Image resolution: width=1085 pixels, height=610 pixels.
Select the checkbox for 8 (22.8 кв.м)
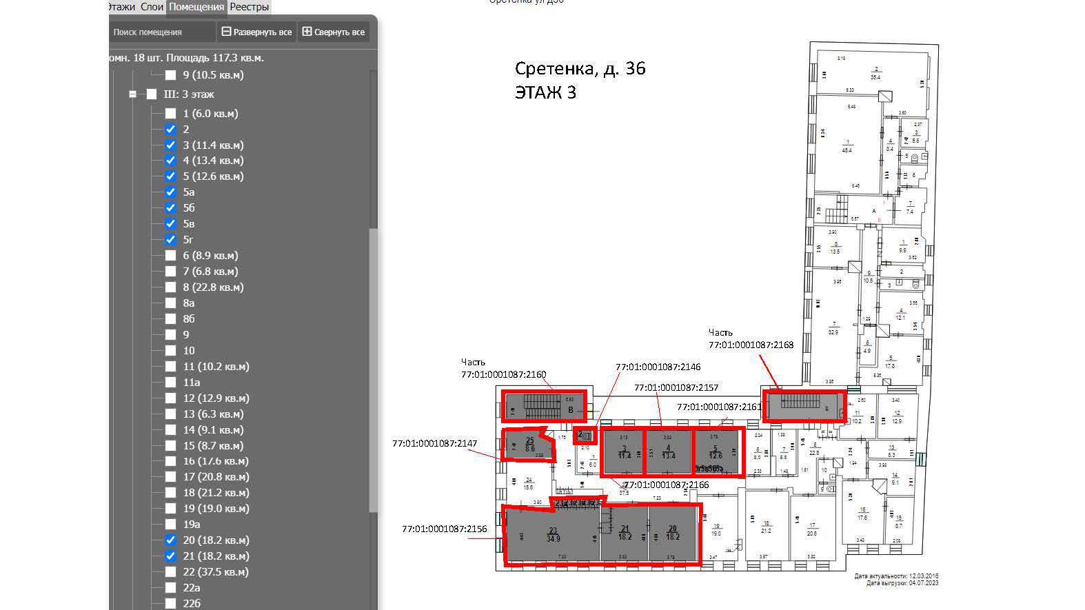click(170, 287)
